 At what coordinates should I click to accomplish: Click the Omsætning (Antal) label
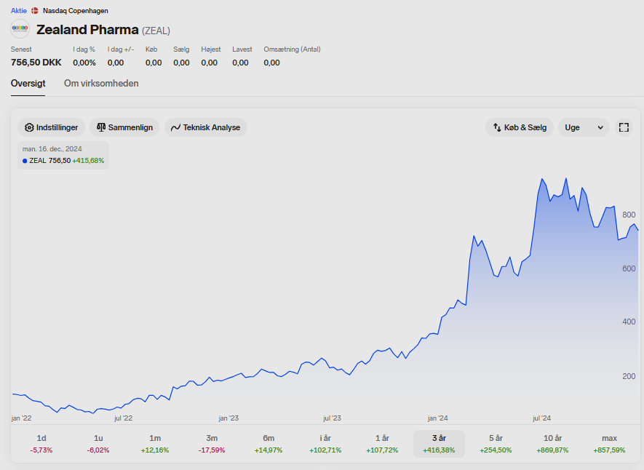tap(292, 49)
